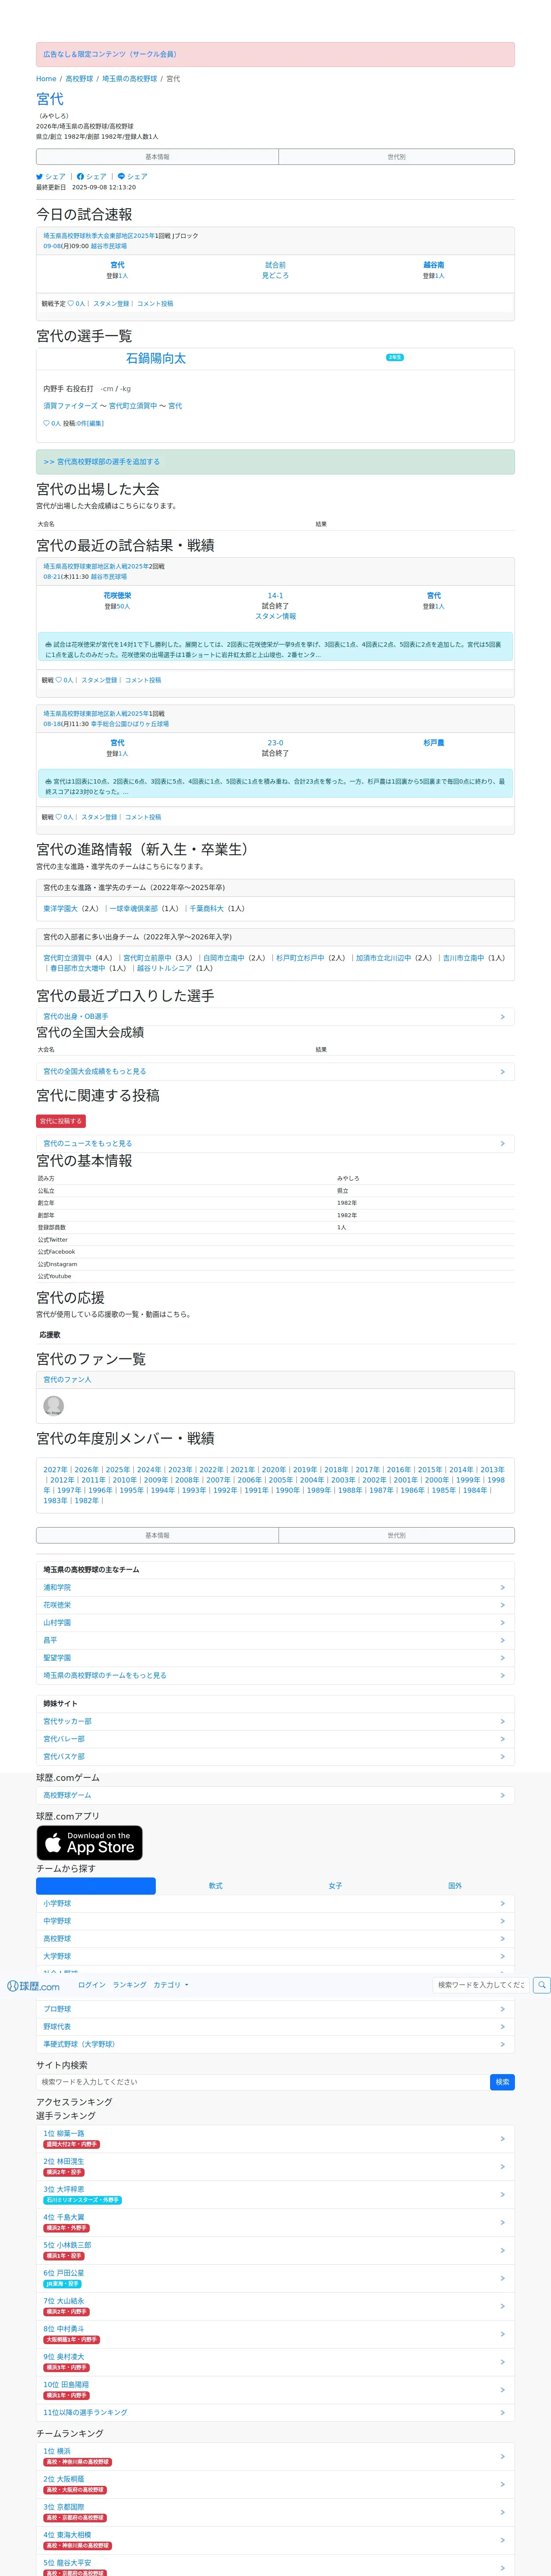Click the chevron on the 山村学園 row
Viewport: 551px width, 2576px height.
(502, 1623)
